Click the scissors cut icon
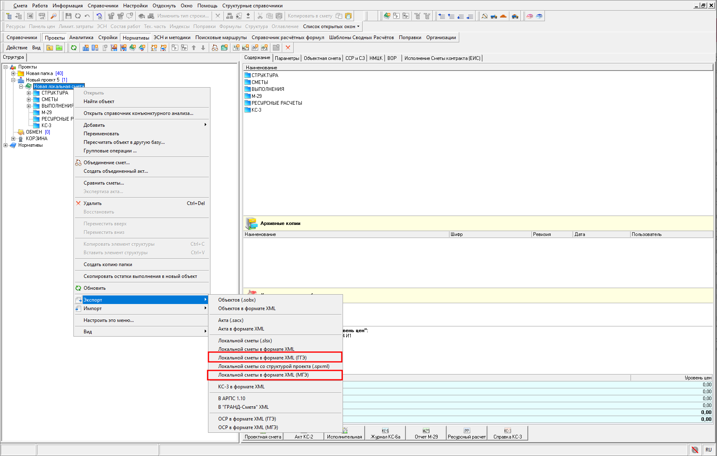Viewport: 717px width, 456px height. pos(260,16)
